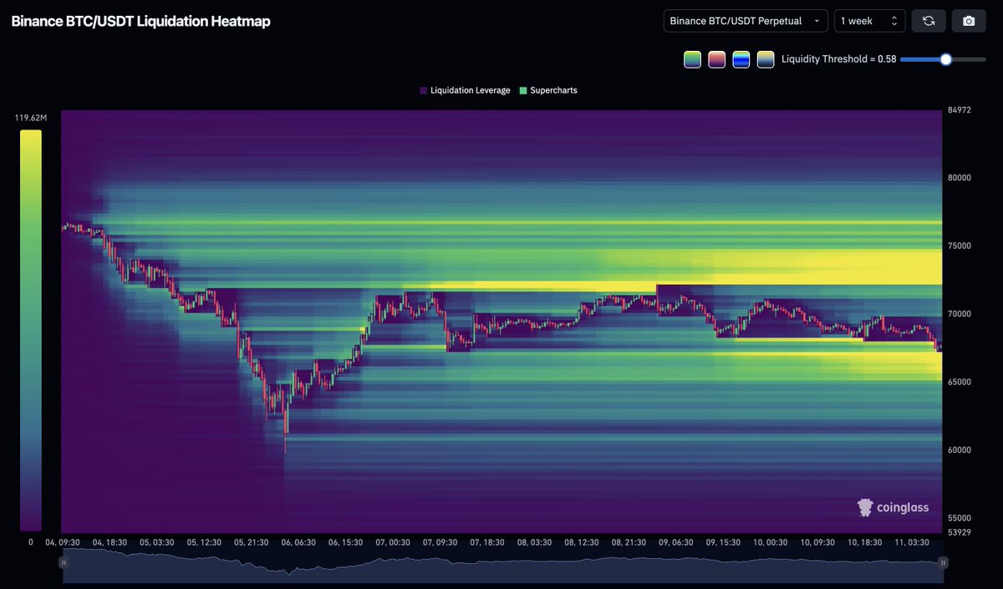Click the 119.62M color scale maximum label
The height and width of the screenshot is (589, 1003).
(x=31, y=118)
